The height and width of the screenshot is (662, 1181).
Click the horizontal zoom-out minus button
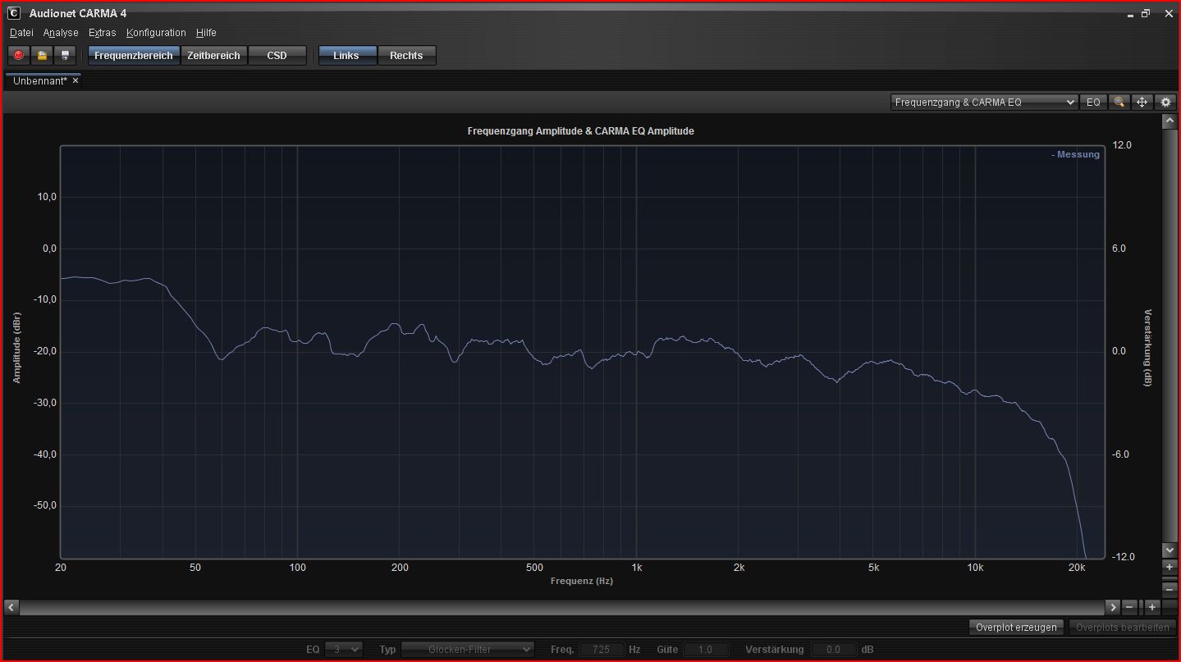[1130, 607]
